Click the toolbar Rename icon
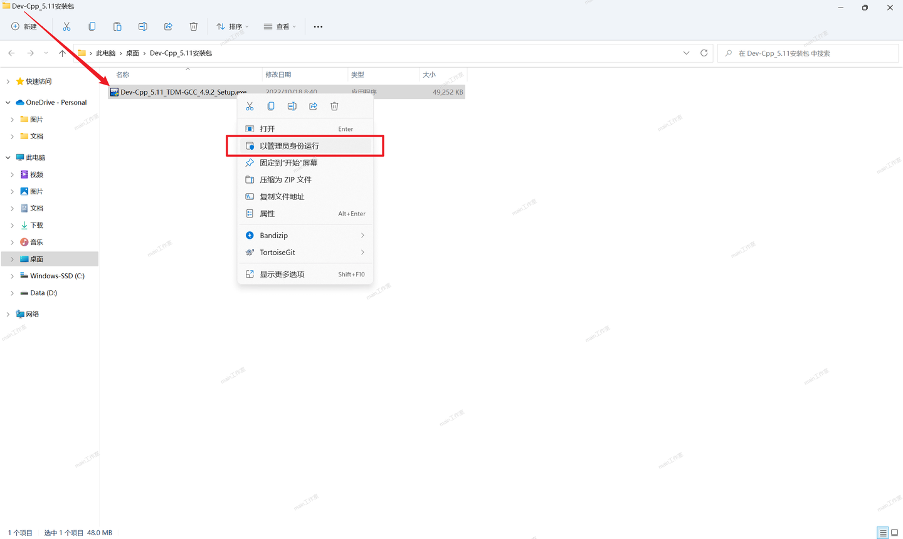Image resolution: width=903 pixels, height=539 pixels. coord(143,26)
